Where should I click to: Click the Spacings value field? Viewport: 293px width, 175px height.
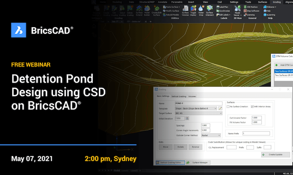(206, 125)
